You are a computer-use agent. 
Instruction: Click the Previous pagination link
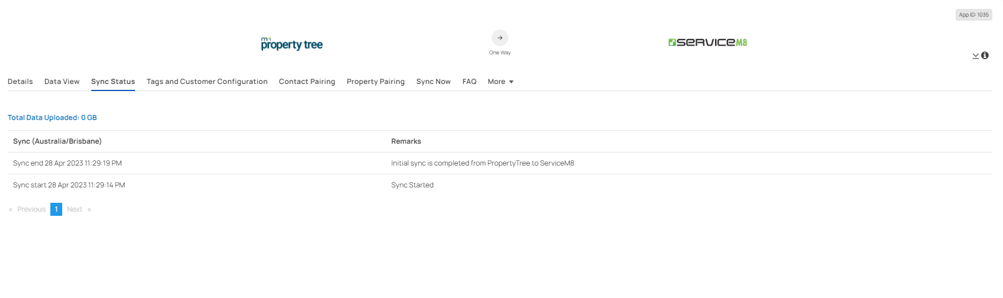[27, 209]
